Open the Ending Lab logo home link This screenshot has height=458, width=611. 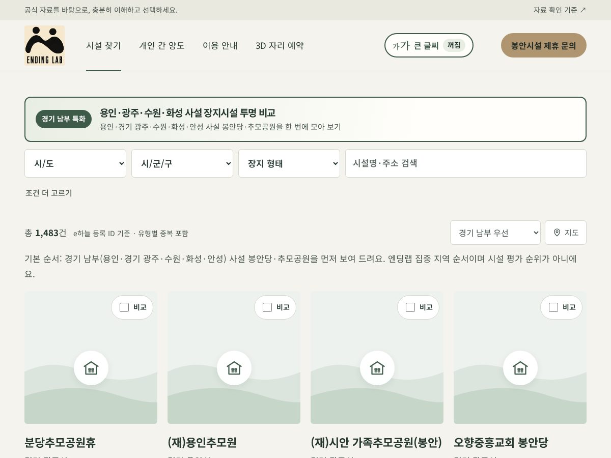44,45
